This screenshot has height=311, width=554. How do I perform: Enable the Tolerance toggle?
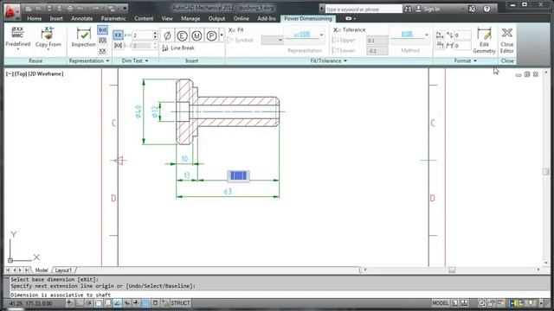pos(350,30)
